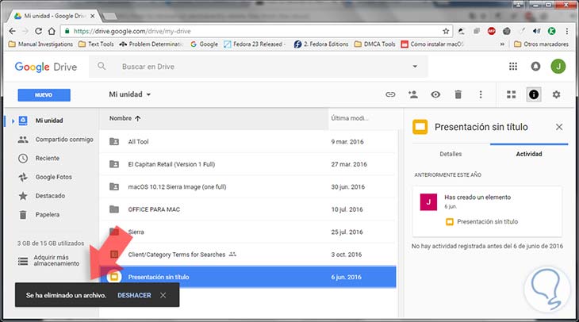Select Client/Category Terms for Searches file
The height and width of the screenshot is (322, 579).
pos(247,255)
